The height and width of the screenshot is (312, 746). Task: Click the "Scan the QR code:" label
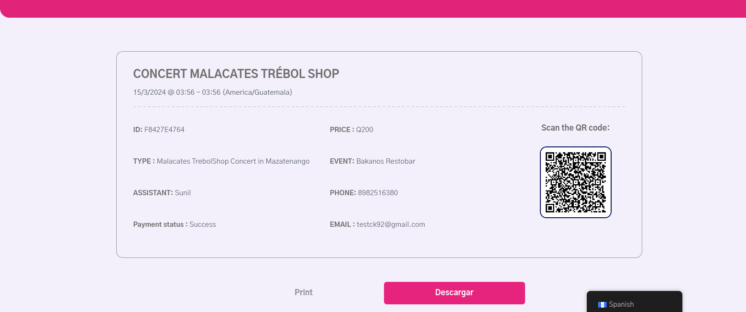[575, 128]
